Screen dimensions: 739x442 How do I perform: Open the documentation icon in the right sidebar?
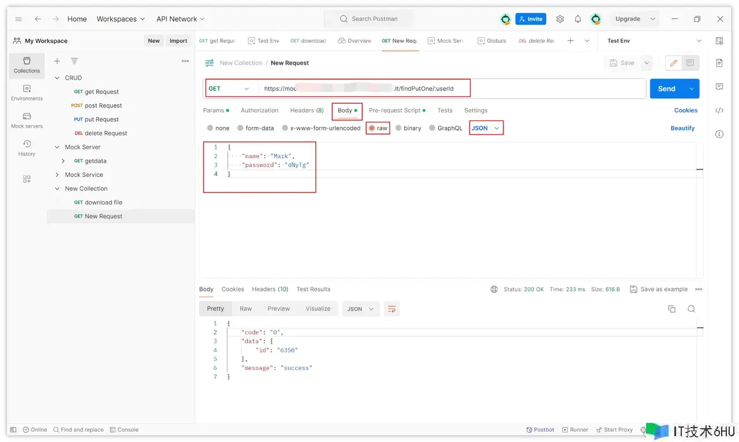[719, 63]
